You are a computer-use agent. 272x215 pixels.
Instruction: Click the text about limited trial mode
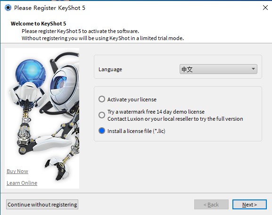tap(103, 38)
